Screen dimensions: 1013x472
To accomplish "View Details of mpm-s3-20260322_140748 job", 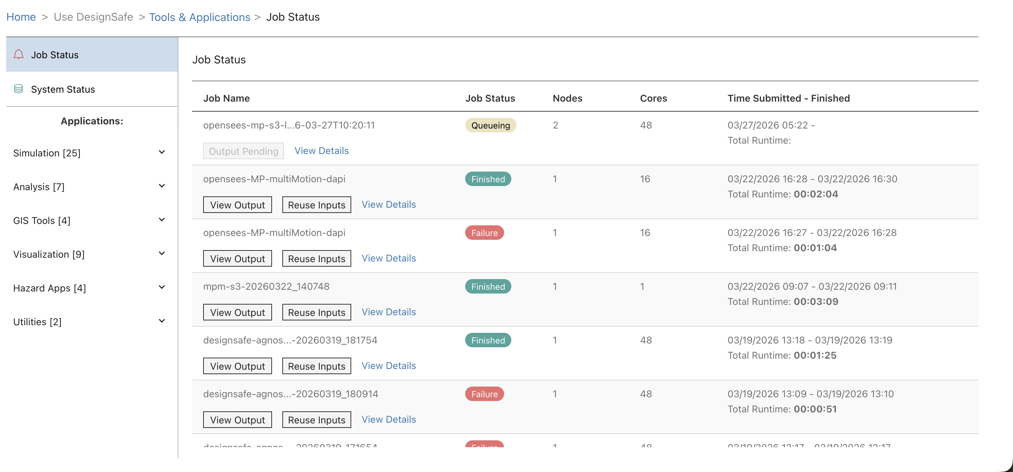I will click(389, 312).
